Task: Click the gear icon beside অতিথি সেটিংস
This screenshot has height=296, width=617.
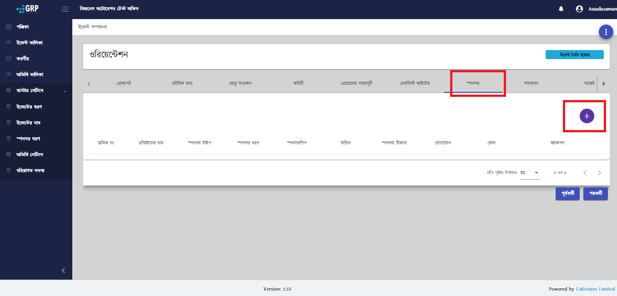Action: (x=8, y=155)
